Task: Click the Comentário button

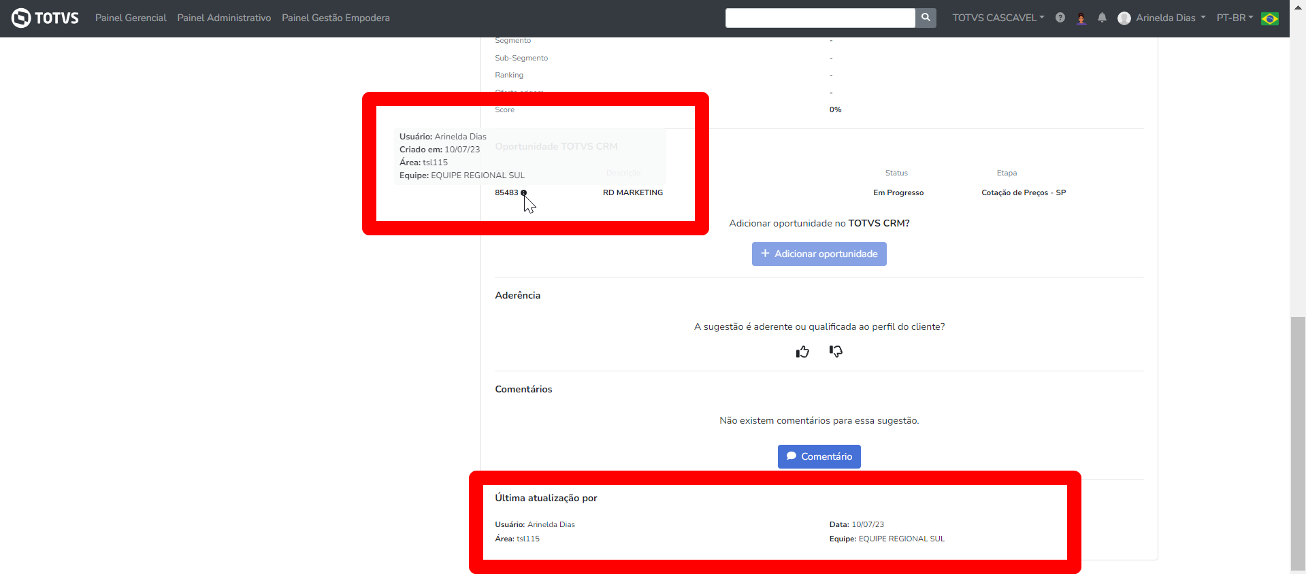Action: (819, 456)
